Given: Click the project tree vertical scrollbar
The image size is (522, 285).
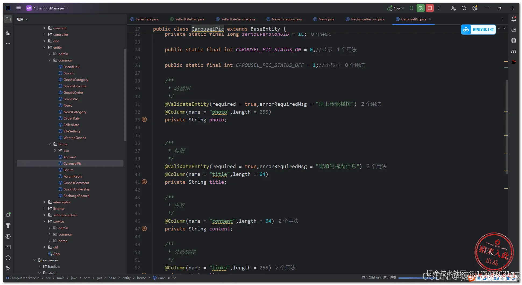Looking at the screenshot, I should pyautogui.click(x=125, y=95).
